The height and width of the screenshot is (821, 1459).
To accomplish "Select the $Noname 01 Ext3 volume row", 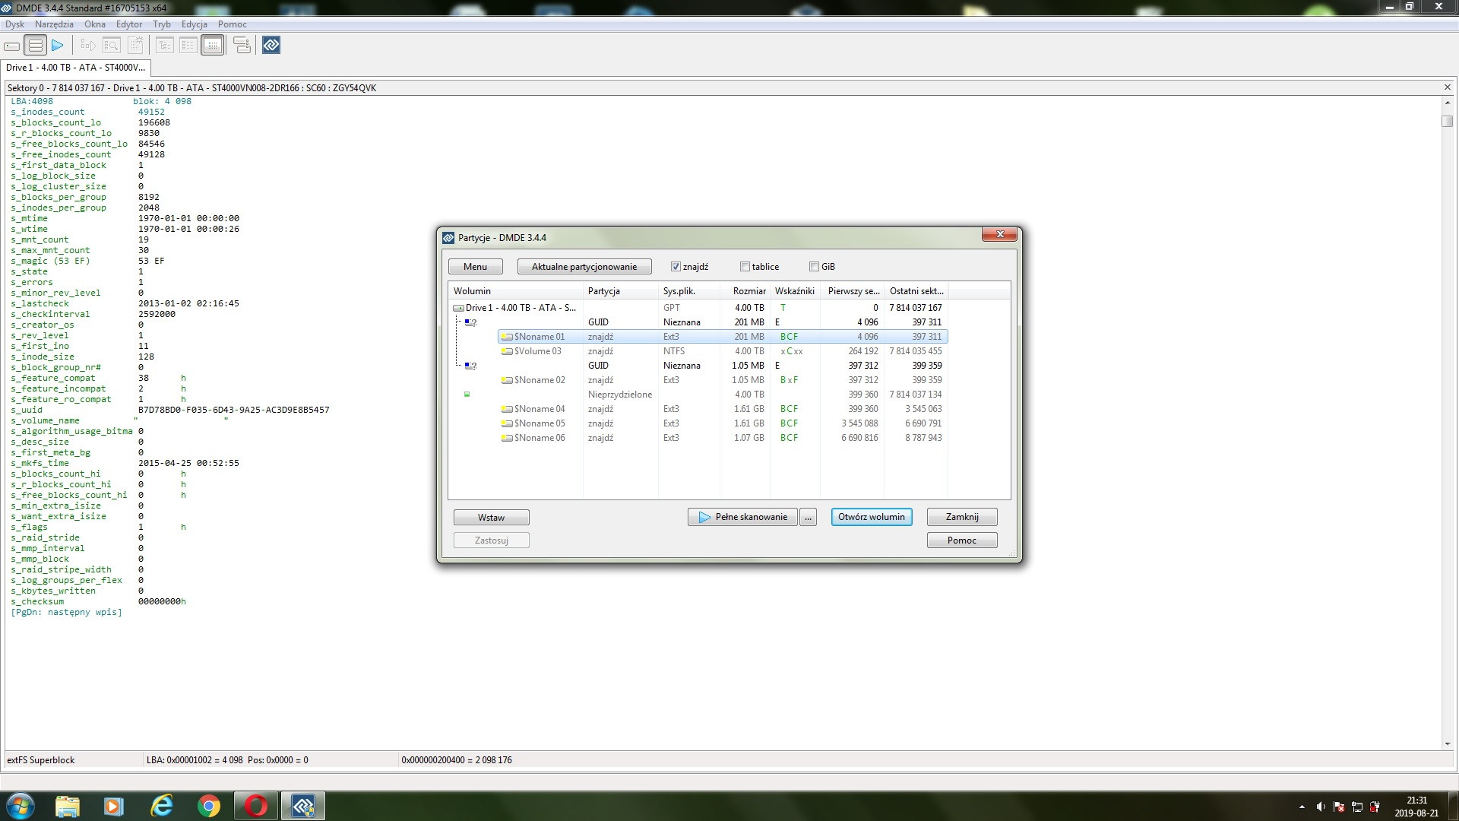I will click(x=722, y=337).
